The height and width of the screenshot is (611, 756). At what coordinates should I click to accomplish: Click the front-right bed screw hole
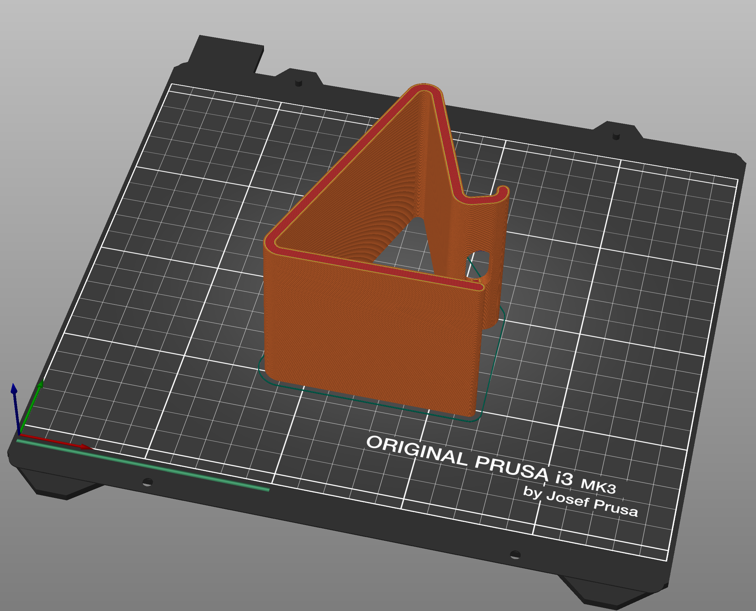coord(515,555)
